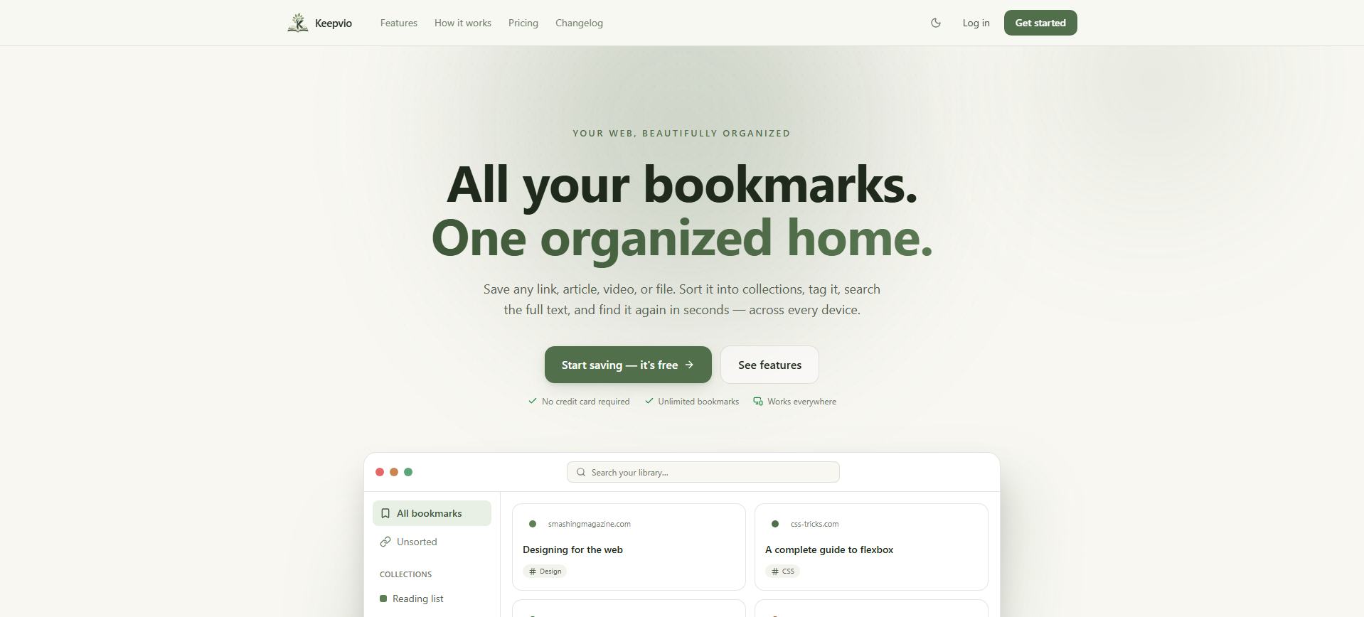Image resolution: width=1364 pixels, height=617 pixels.
Task: Open the Pricing page link
Action: pyautogui.click(x=523, y=23)
